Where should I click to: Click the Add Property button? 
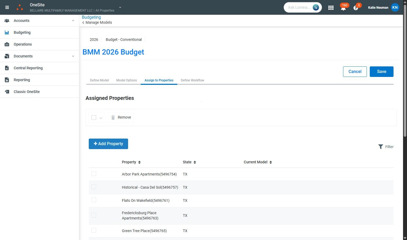point(108,144)
